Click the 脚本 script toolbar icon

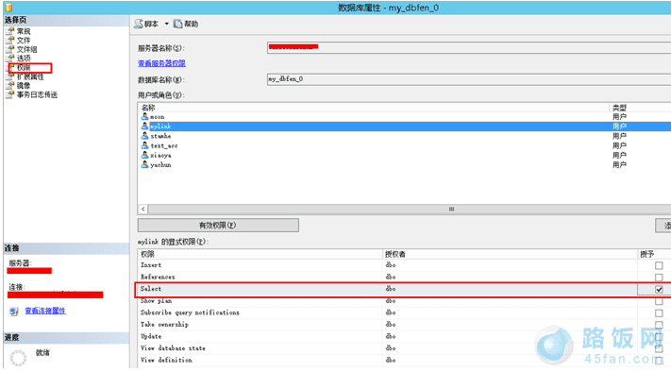pos(138,24)
